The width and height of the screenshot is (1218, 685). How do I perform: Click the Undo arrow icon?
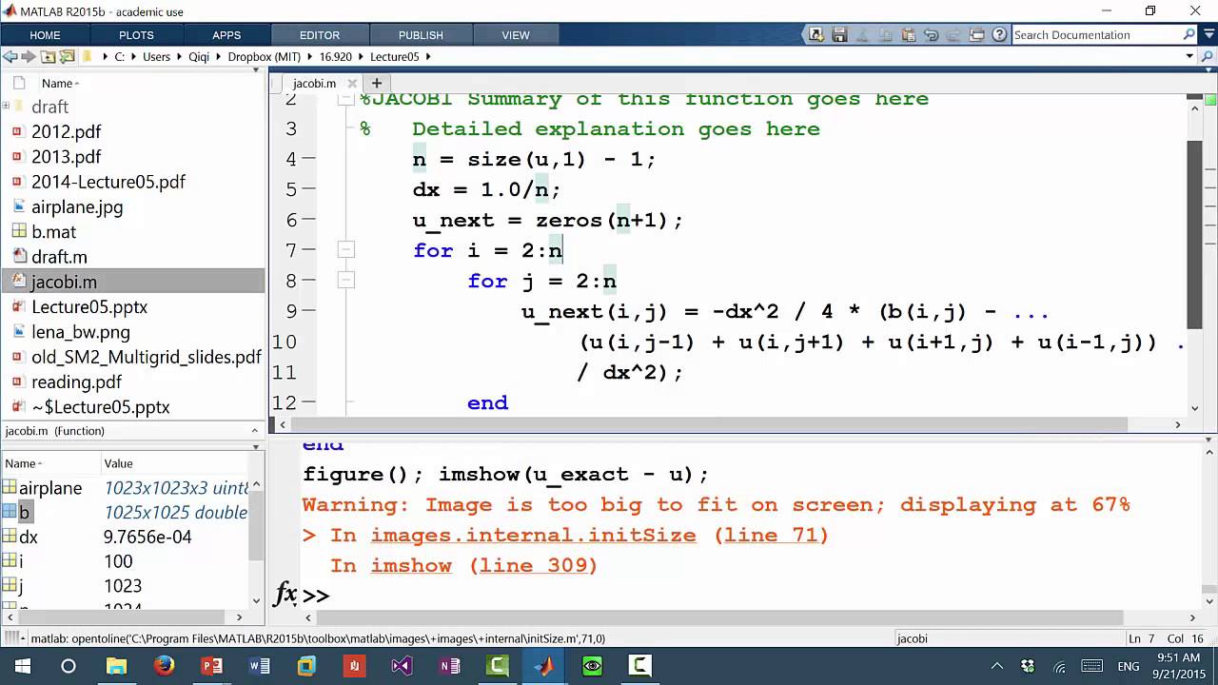pyautogui.click(x=931, y=35)
